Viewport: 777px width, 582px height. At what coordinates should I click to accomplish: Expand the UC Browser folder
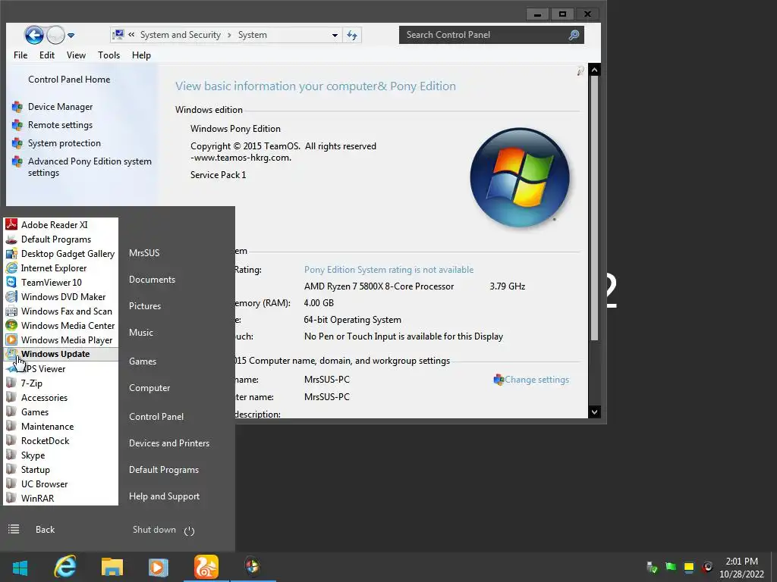click(45, 484)
